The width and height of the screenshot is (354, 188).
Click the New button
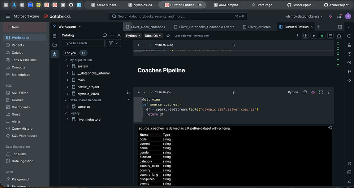click(x=25, y=27)
